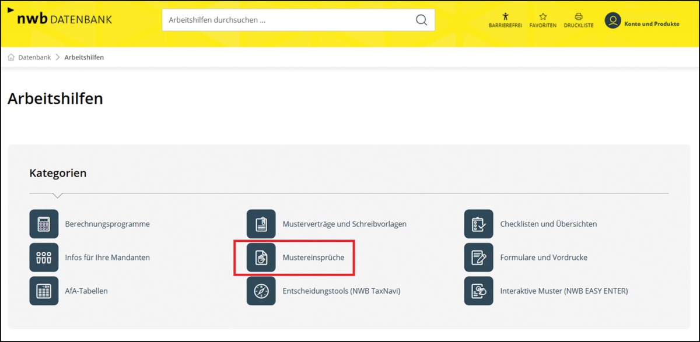Select the Musterverträge und Schreibvorlagen icon

pos(261,224)
